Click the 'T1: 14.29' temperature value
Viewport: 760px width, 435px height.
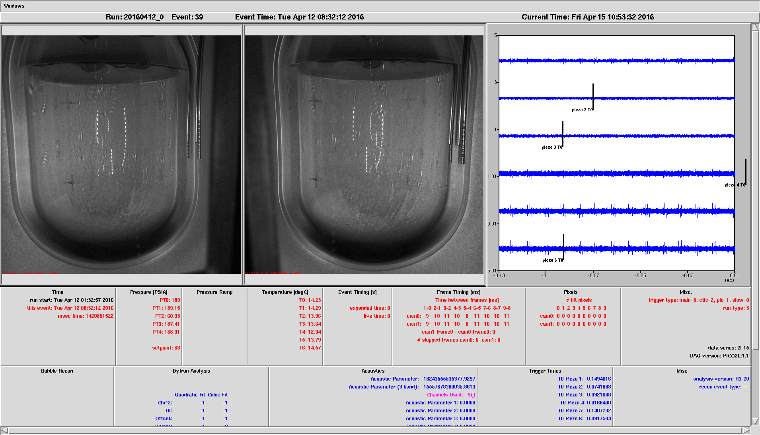(310, 308)
